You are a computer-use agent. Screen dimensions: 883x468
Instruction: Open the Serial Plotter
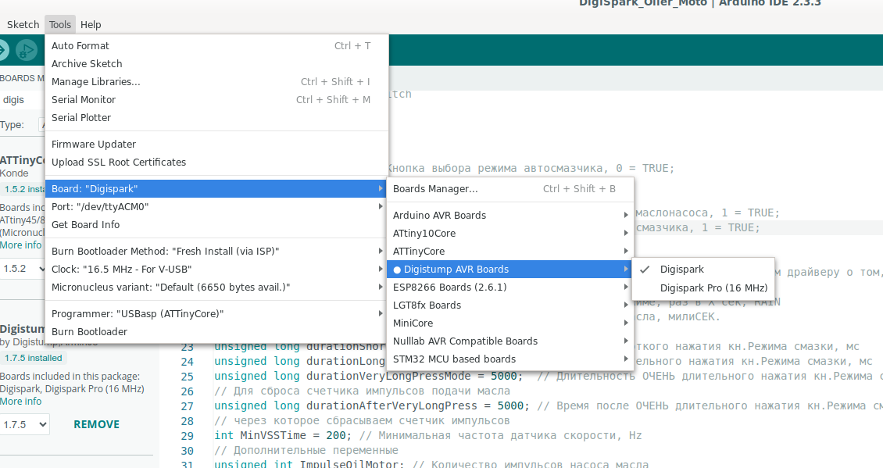pyautogui.click(x=216, y=118)
